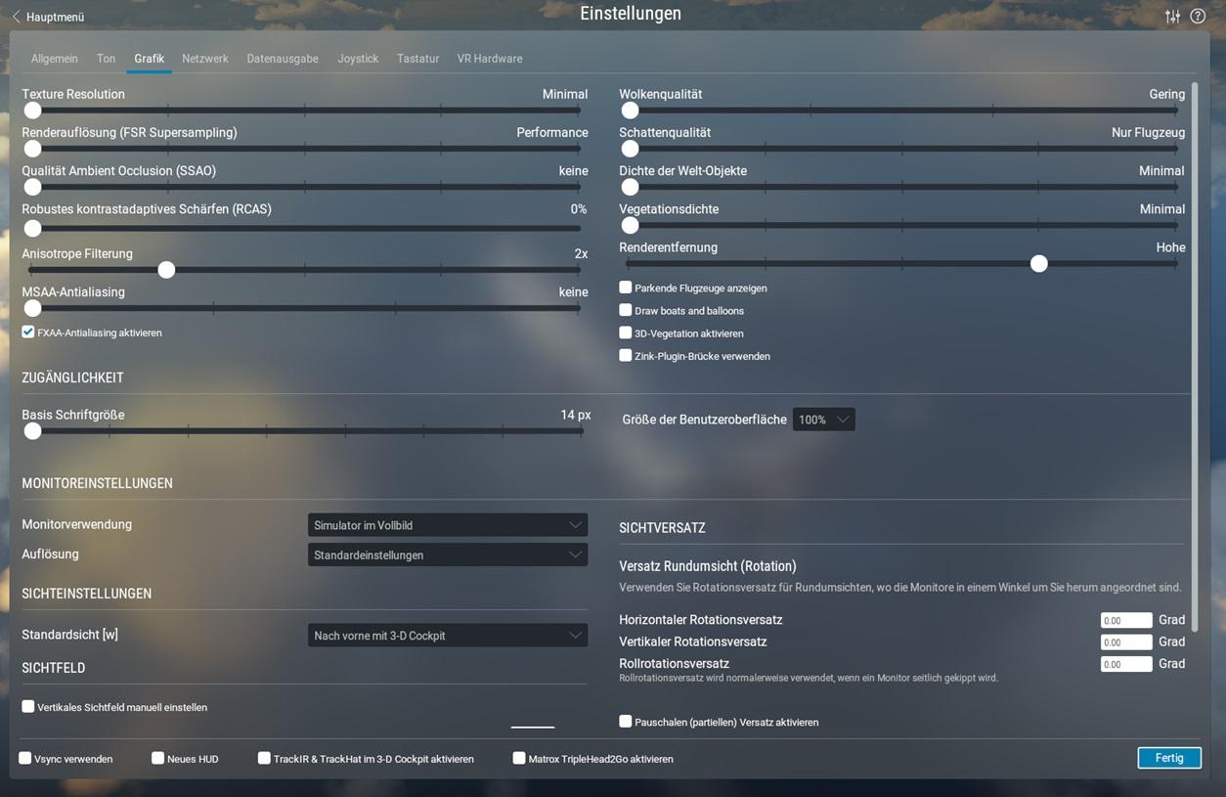Click the Renderentfernung slider handle
This screenshot has width=1226, height=797.
point(1039,264)
